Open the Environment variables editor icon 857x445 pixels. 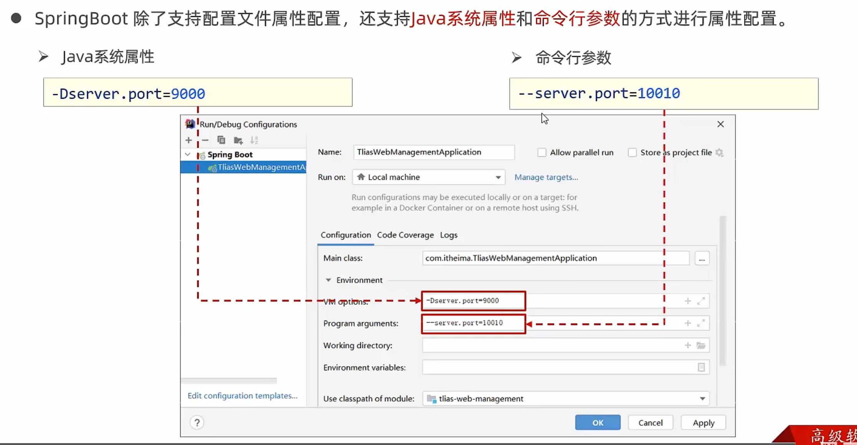click(701, 367)
